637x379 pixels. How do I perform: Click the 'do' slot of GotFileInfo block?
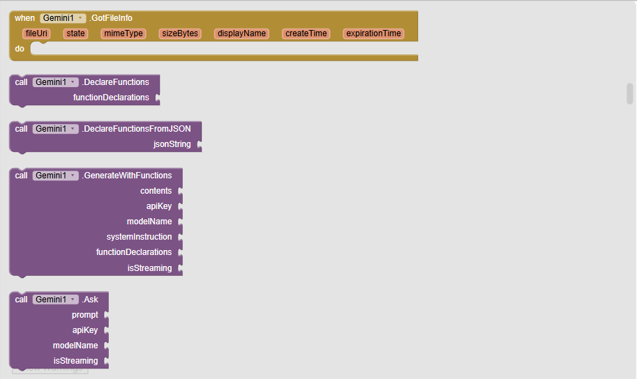[224, 49]
